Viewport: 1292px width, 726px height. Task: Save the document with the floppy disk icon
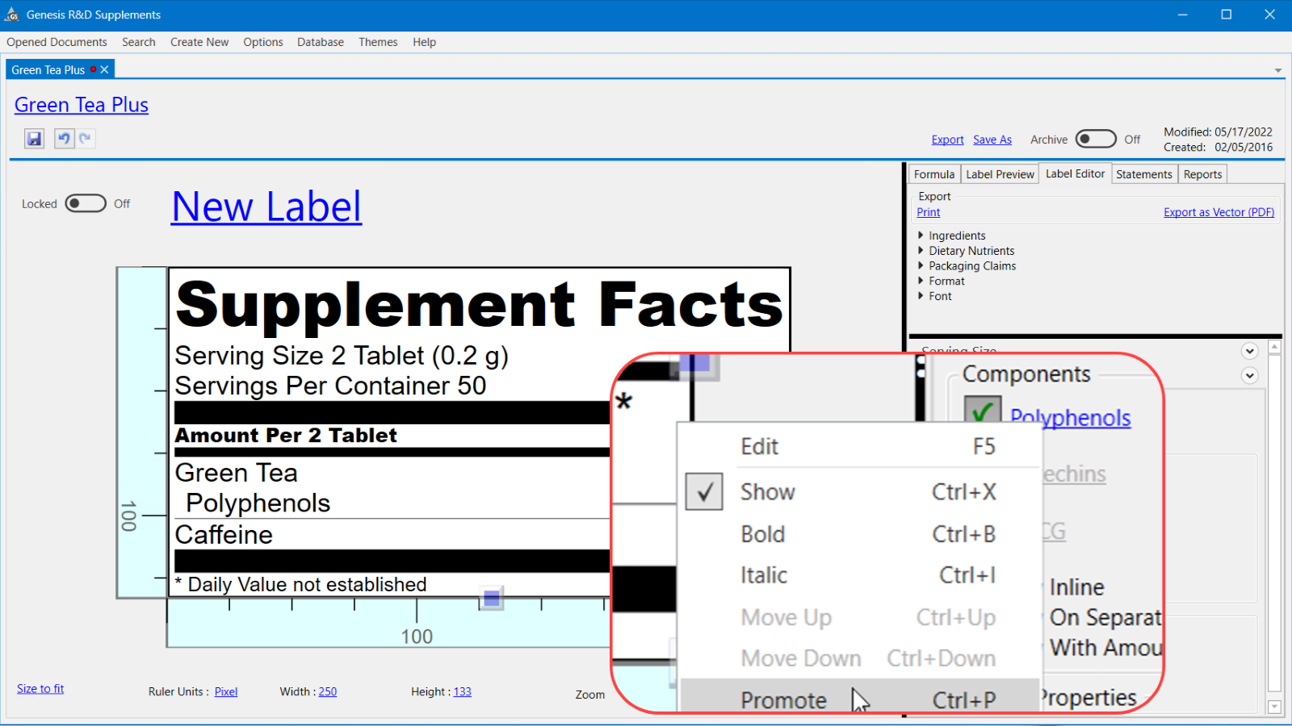[x=34, y=139]
